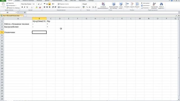Click the Cut (Вырезать) scissors button
This screenshot has height=101, width=180.
click(x=10, y=3)
